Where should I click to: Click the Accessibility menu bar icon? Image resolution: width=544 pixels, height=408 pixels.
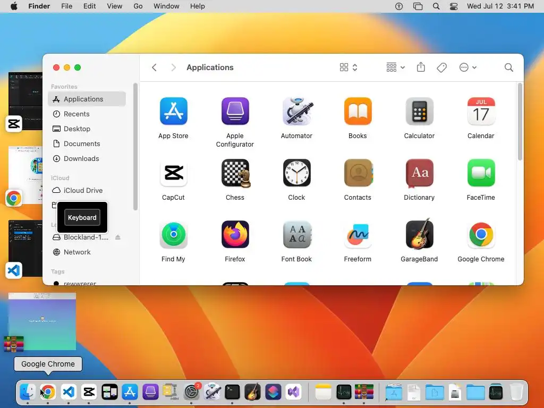(x=399, y=6)
